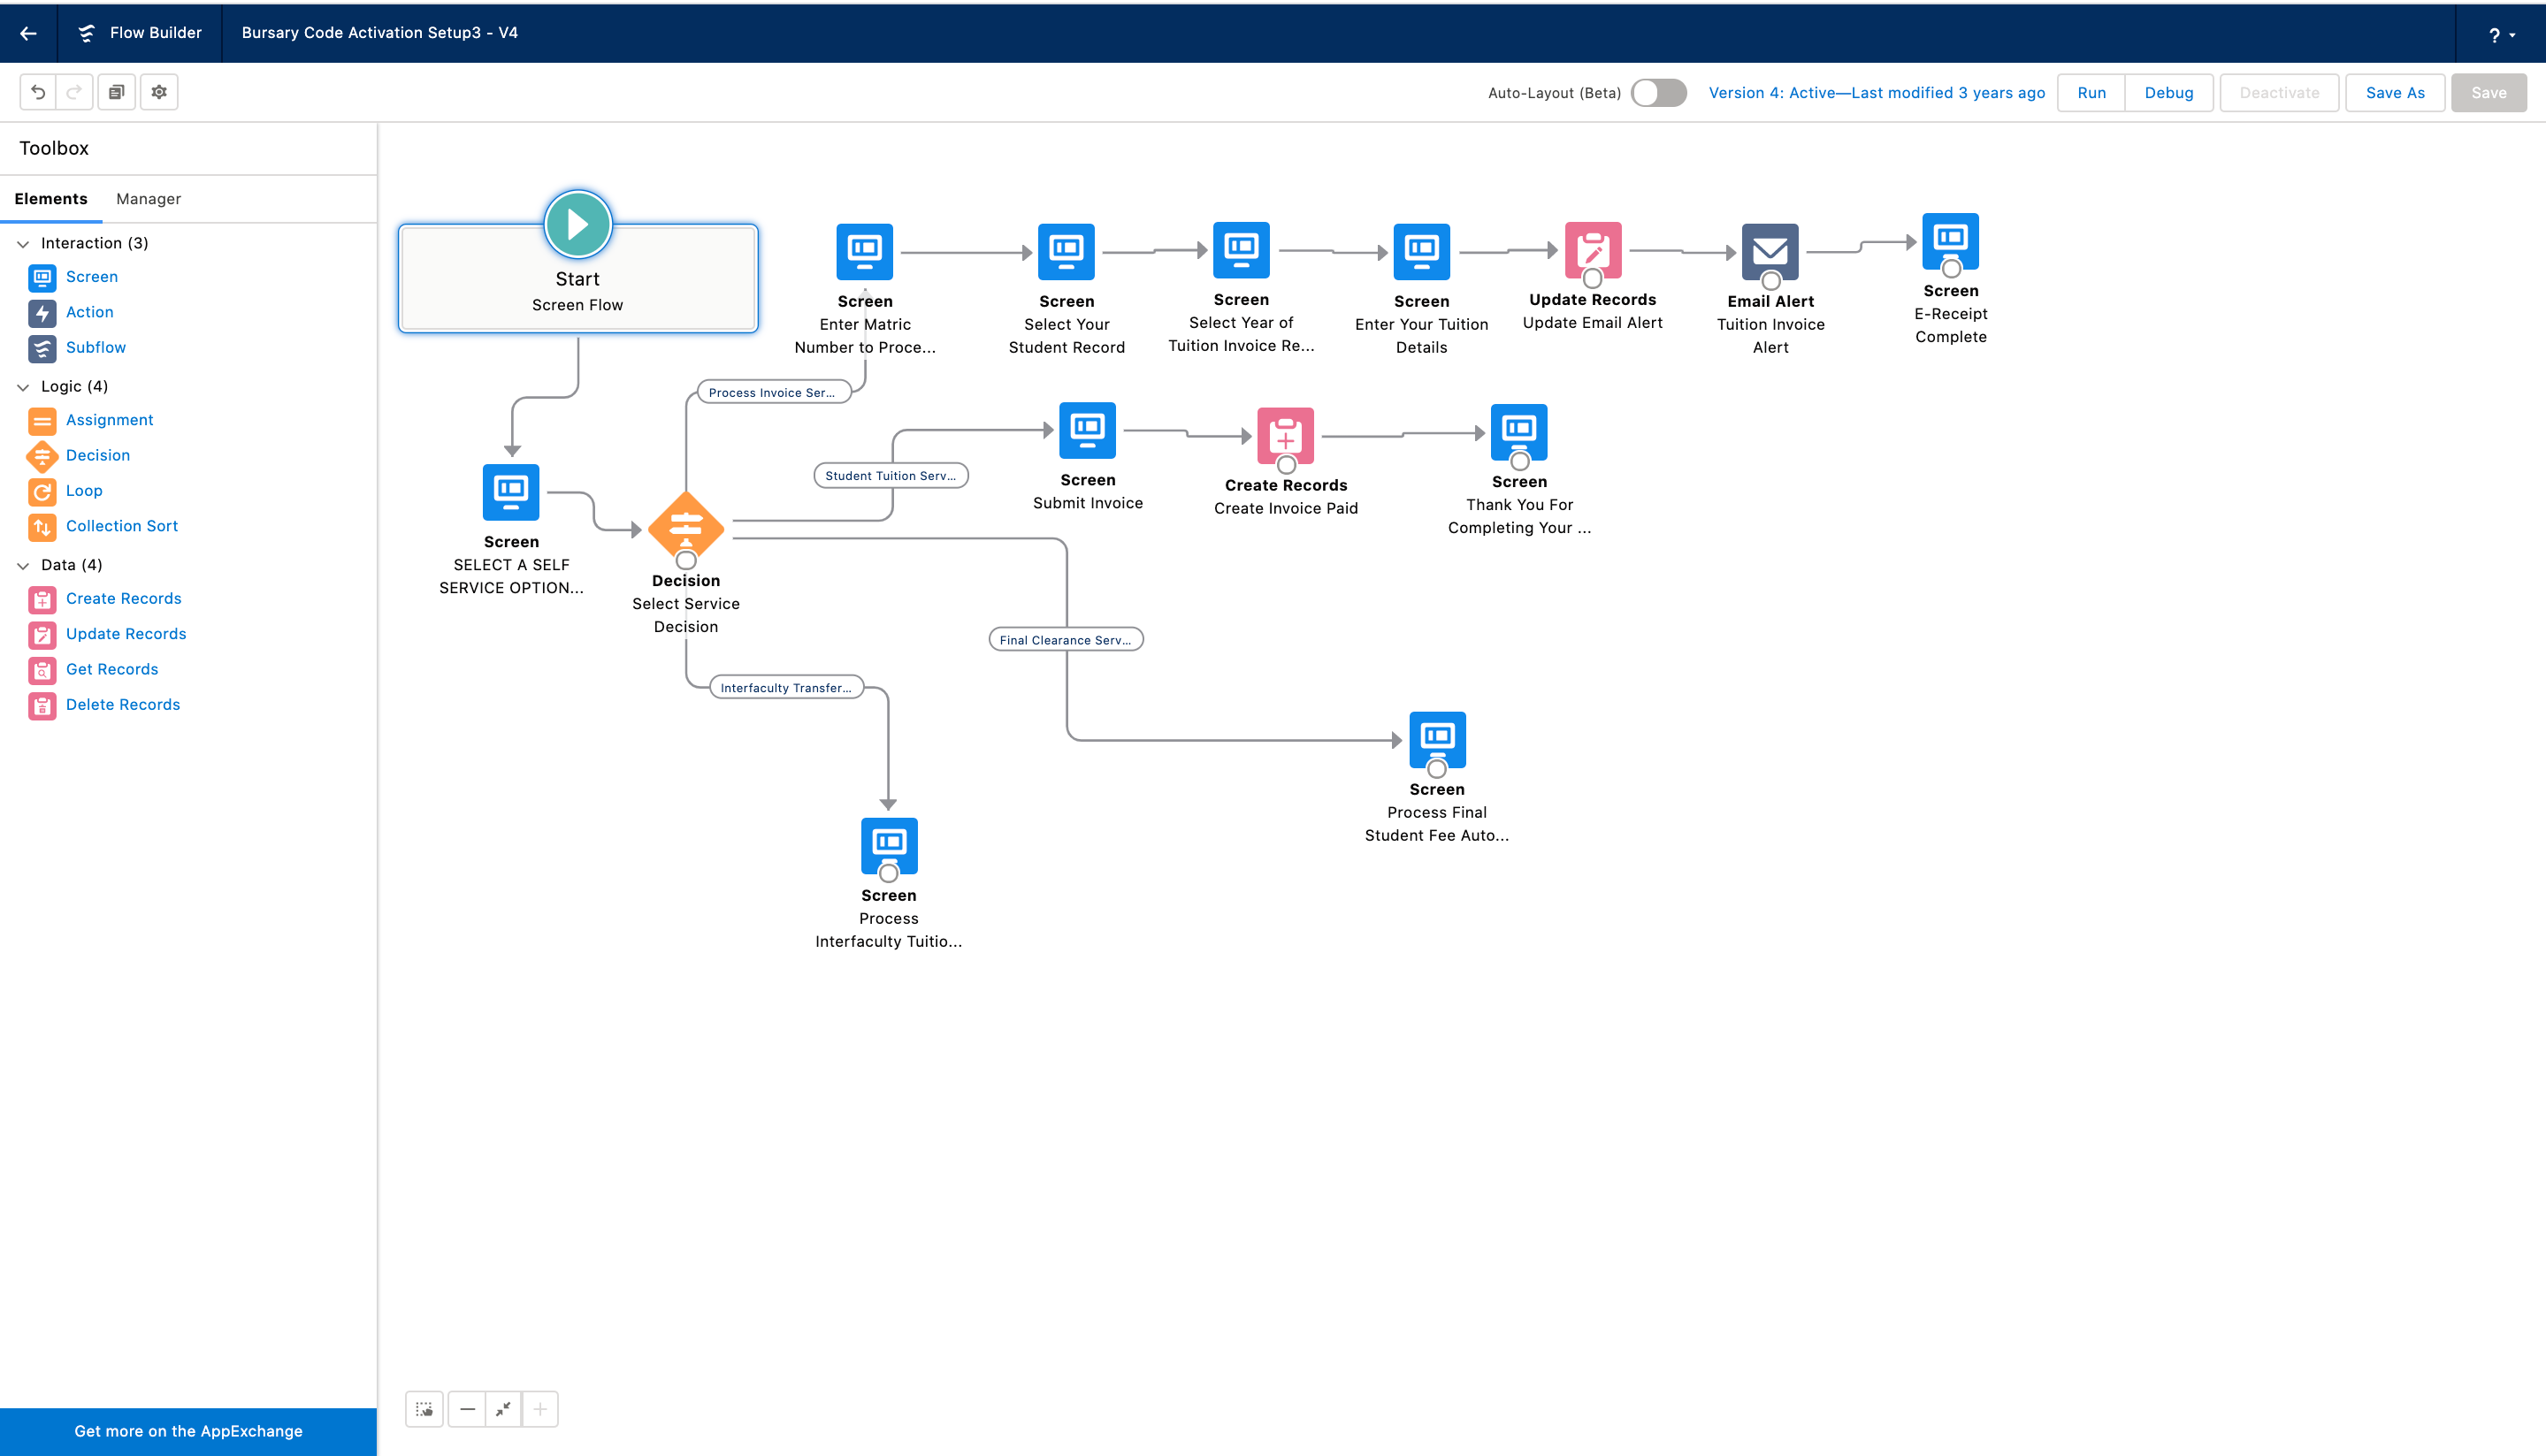Click the Debug button

pos(2168,92)
